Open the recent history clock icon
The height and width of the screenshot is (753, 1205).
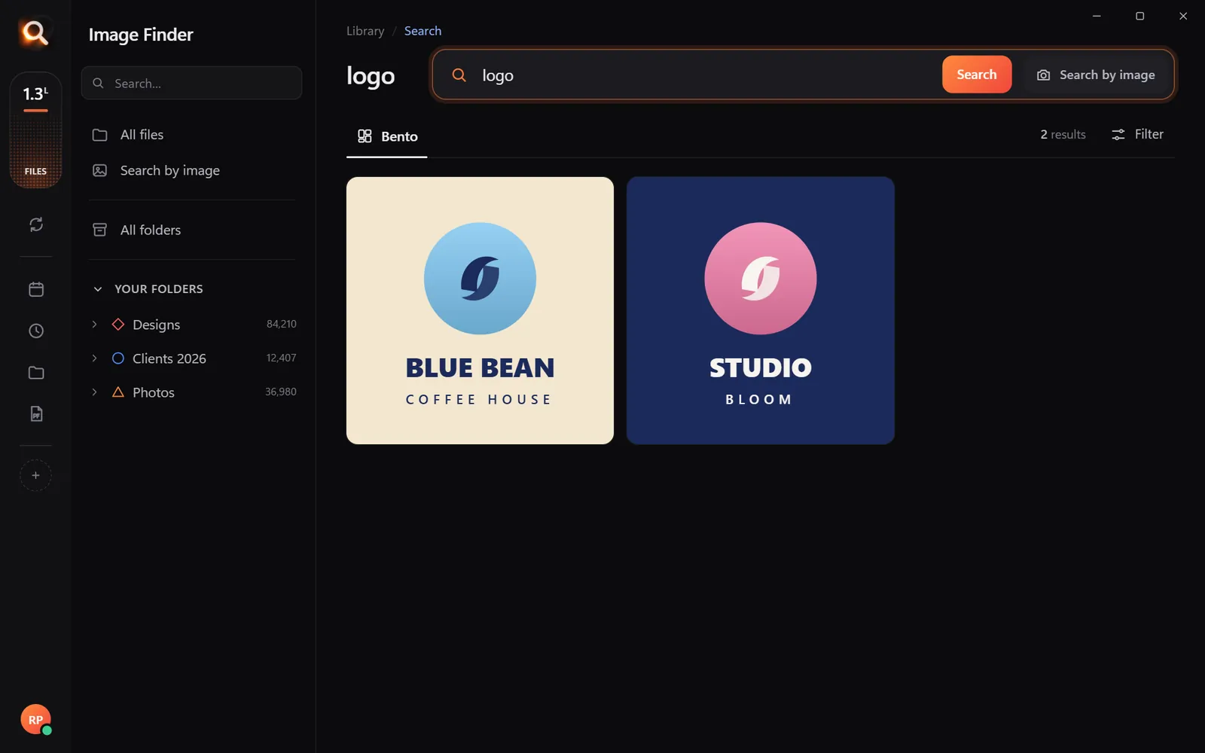35,331
